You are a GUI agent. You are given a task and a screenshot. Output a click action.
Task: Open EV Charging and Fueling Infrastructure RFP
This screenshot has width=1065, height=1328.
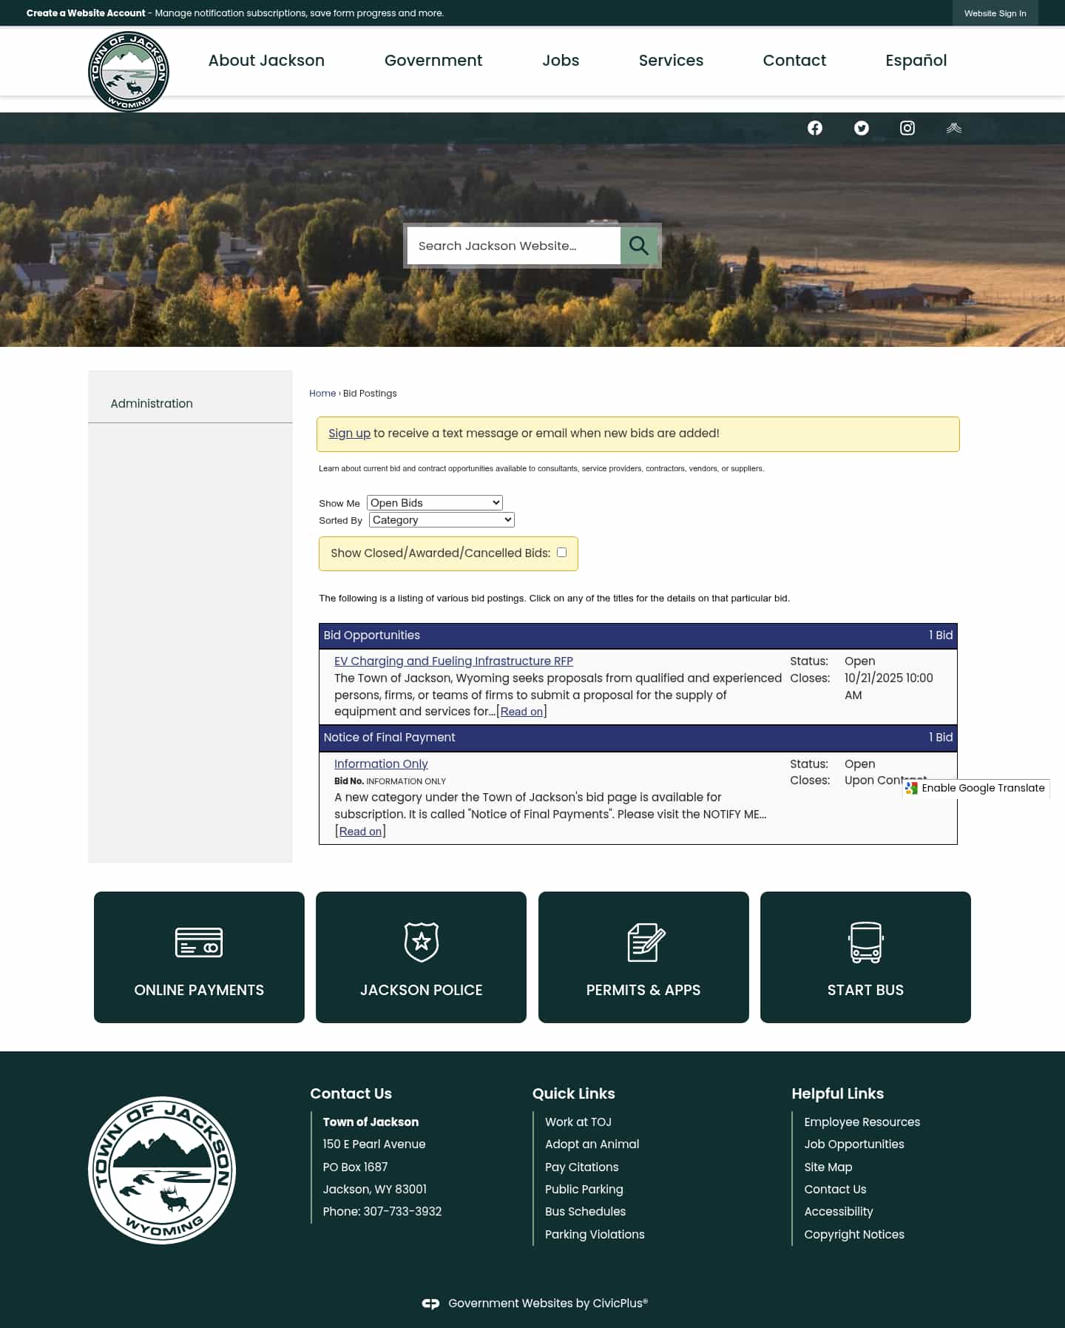453,661
